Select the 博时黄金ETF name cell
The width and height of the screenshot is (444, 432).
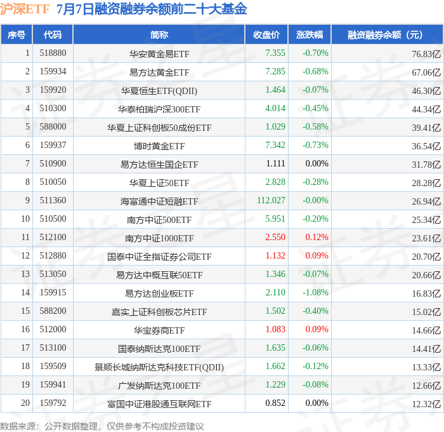click(159, 146)
